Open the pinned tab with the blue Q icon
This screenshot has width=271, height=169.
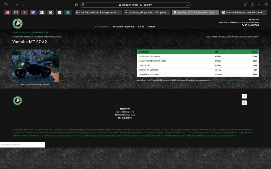[33, 12]
